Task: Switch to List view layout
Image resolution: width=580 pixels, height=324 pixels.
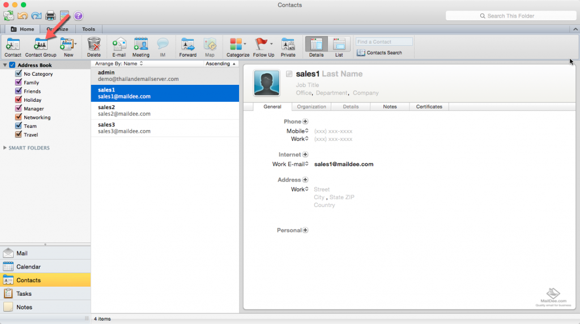Action: click(339, 45)
